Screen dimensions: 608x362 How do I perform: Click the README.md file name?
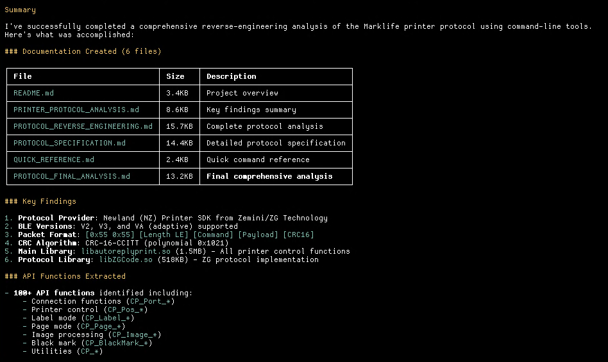(34, 93)
